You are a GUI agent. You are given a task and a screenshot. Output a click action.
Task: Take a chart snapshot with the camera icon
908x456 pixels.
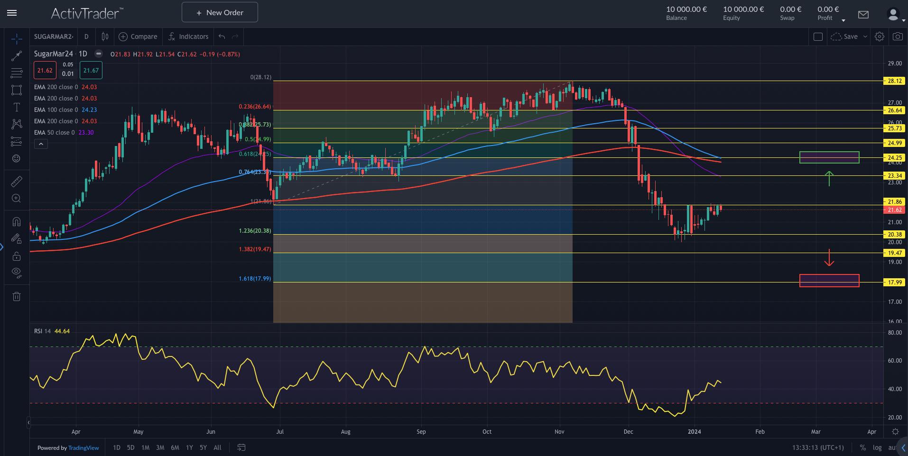pos(898,36)
